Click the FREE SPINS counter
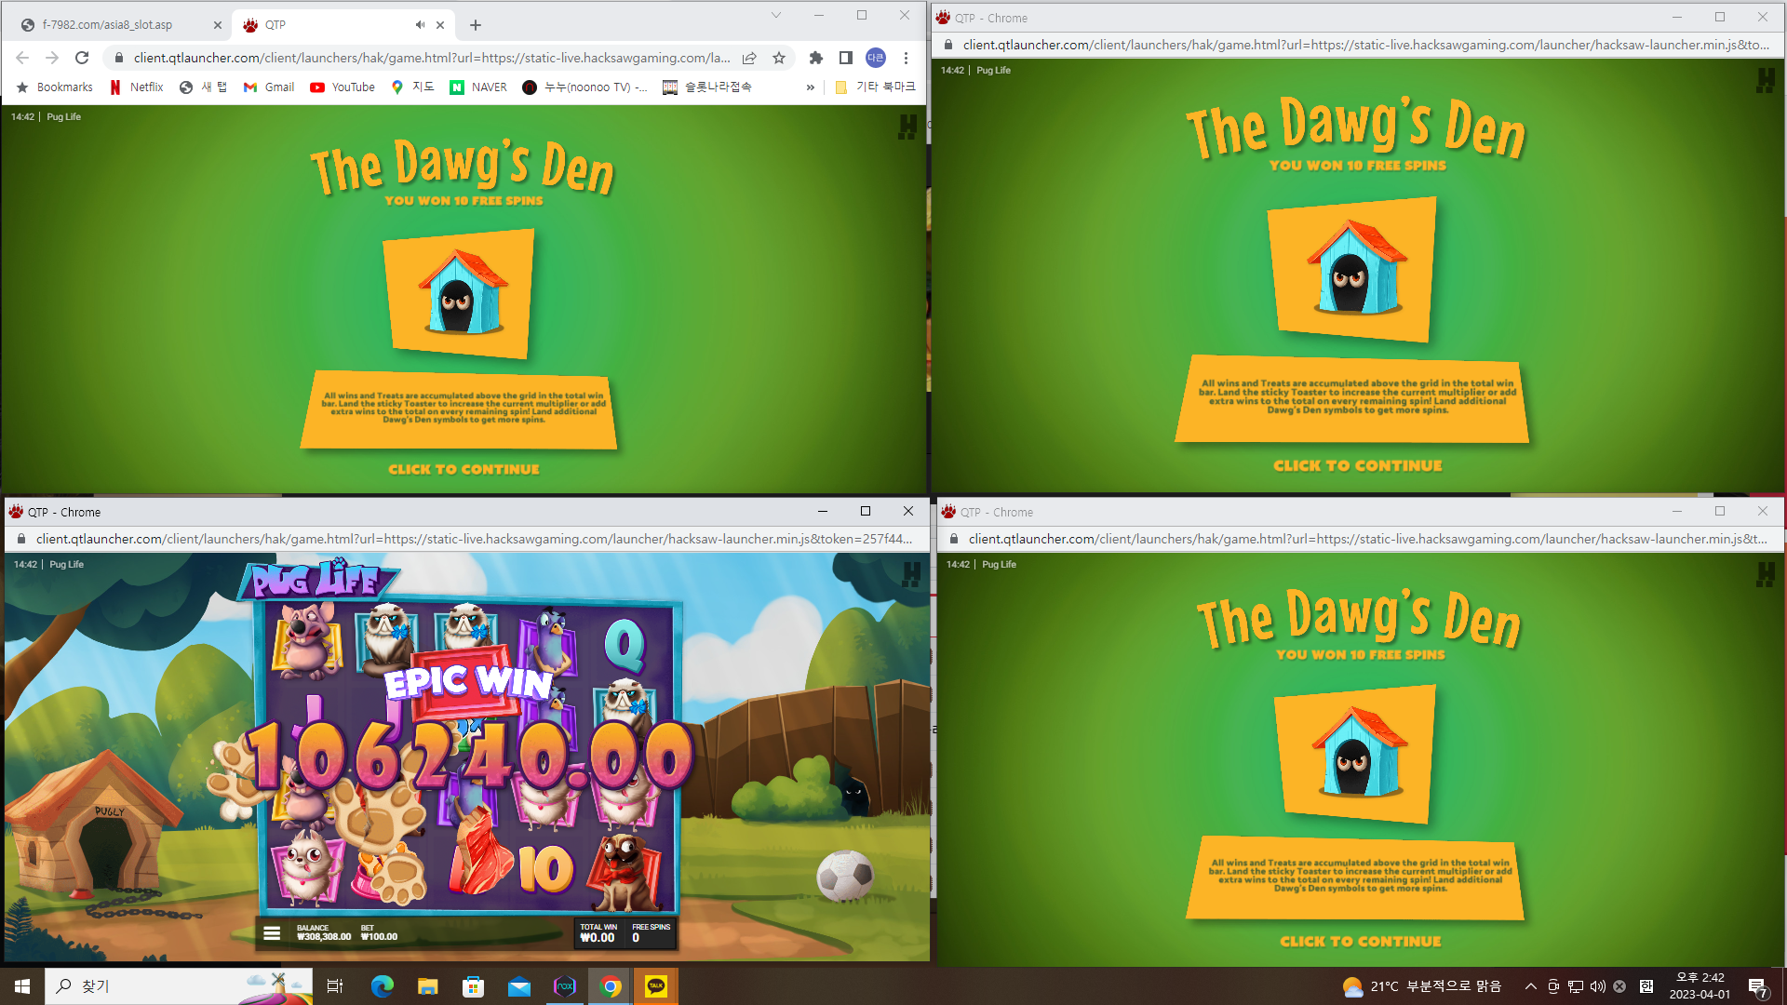The width and height of the screenshot is (1787, 1005). [651, 933]
